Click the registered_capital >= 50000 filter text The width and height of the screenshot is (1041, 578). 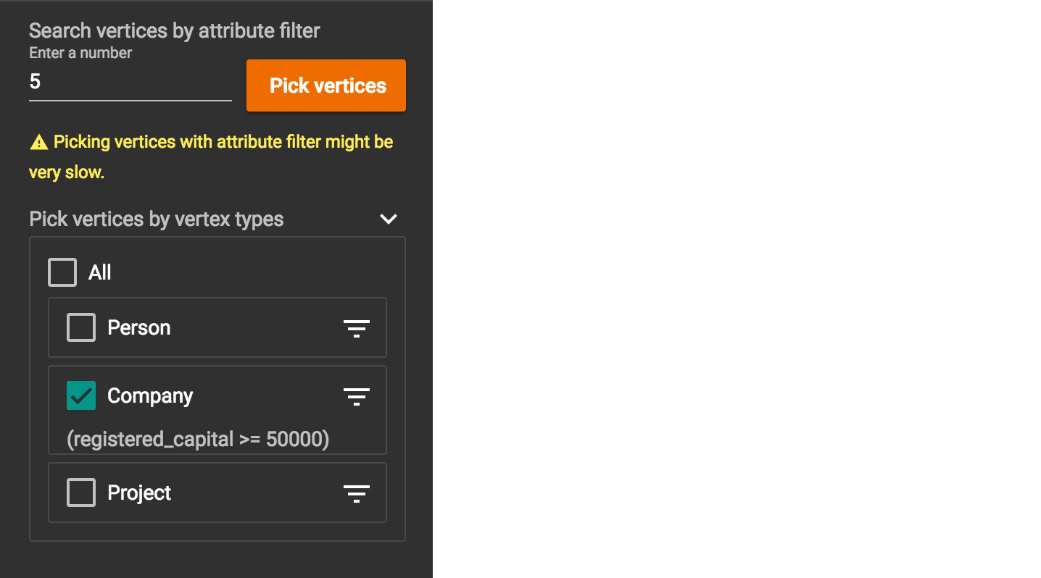[198, 439]
